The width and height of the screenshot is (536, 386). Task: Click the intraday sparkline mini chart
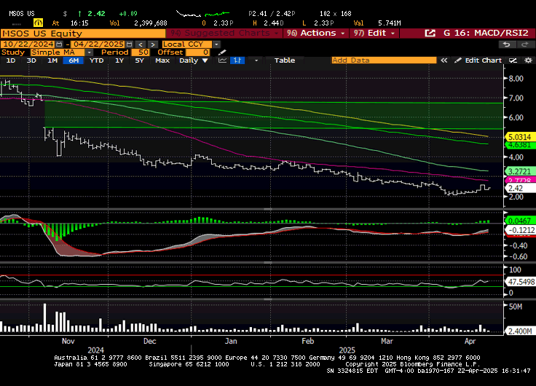(x=202, y=14)
